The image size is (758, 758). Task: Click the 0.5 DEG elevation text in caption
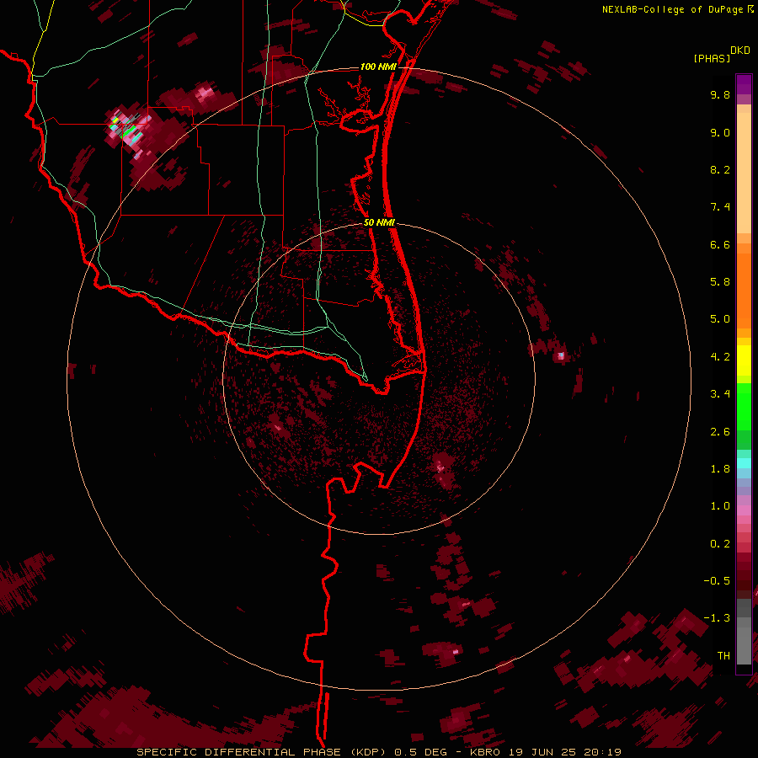pyautogui.click(x=420, y=752)
